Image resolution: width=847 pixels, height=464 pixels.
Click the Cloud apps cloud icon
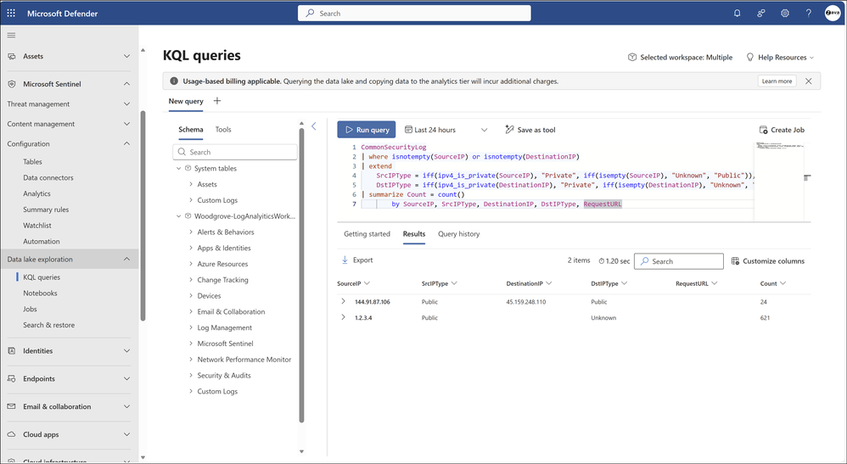coord(12,434)
